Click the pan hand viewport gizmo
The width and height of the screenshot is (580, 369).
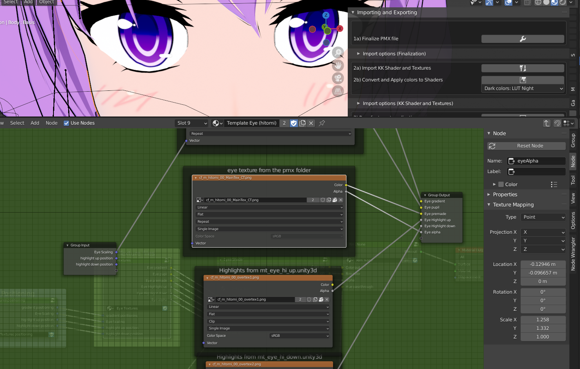(338, 66)
